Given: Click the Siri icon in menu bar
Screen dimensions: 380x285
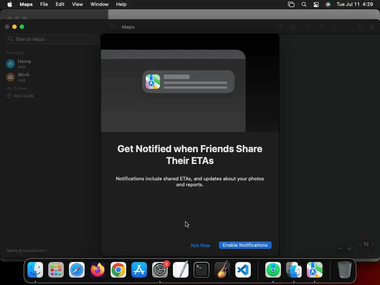Looking at the screenshot, I should (328, 4).
